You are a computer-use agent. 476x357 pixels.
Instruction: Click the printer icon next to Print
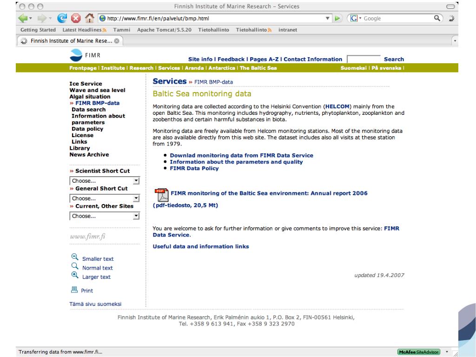[74, 290]
